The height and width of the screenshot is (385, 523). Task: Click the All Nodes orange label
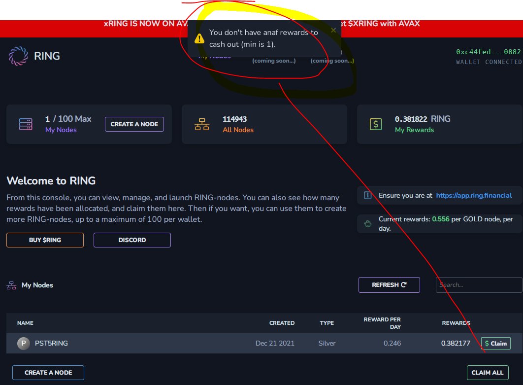coord(238,130)
